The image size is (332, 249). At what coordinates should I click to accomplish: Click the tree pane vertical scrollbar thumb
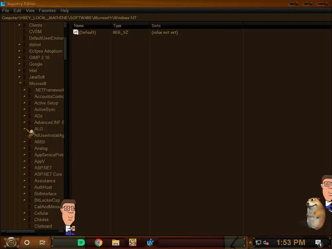[x=65, y=49]
